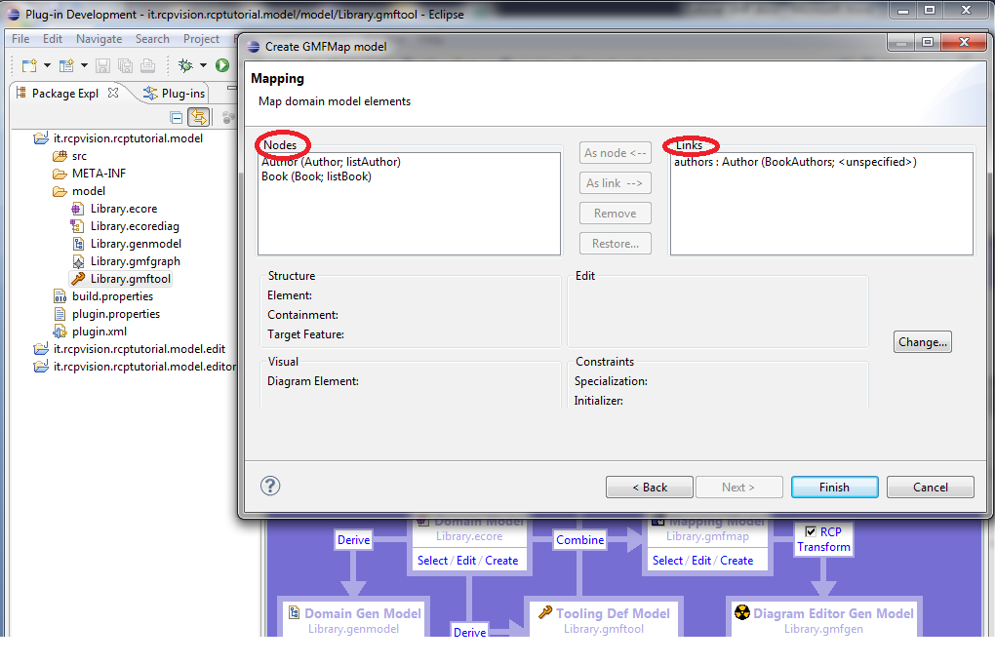
Task: Click the Remove button
Action: tap(615, 214)
